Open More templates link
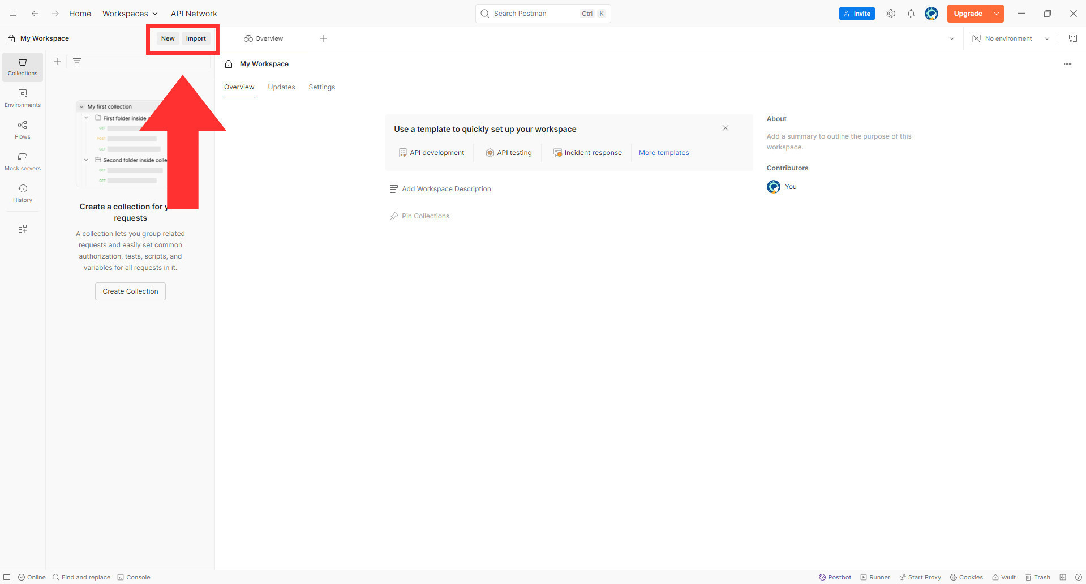This screenshot has width=1086, height=584. tap(664, 153)
